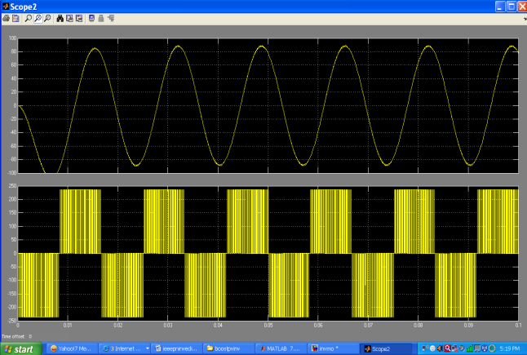Viewport: 527px width, 355px height.
Task: Restore saved axes settings icon
Action: tap(78, 17)
